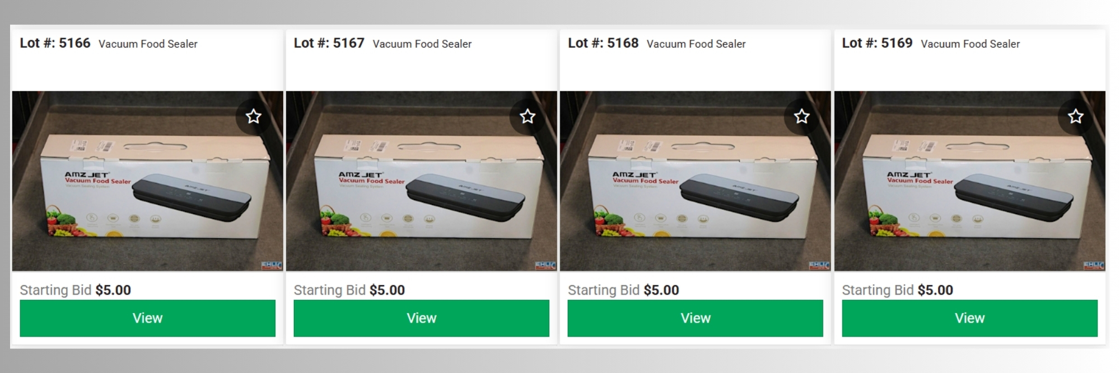
Task: Star lot 5169 as a favorite
Action: coord(1076,116)
